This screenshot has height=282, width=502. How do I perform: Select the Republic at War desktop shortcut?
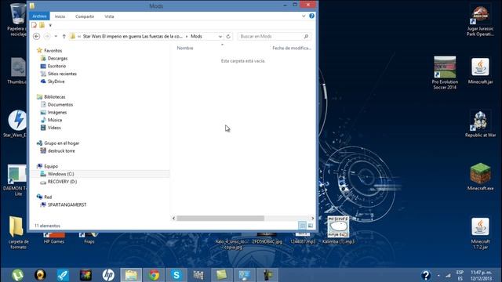click(480, 125)
